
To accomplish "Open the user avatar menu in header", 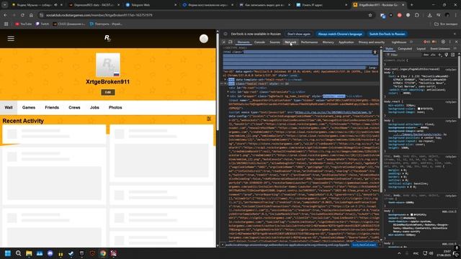I will 204,38.
